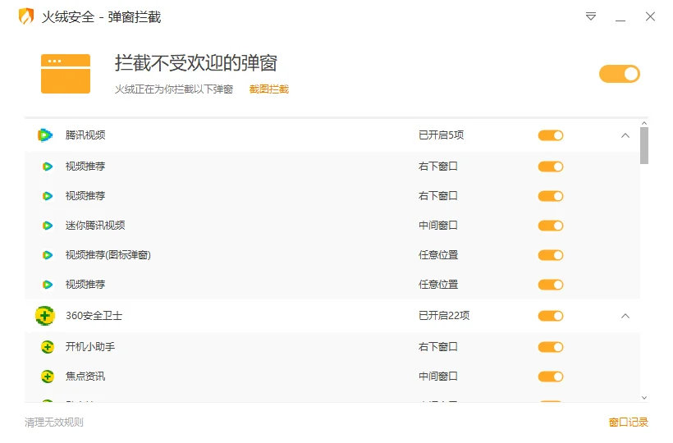Click the orange popup window header icon

point(66,73)
